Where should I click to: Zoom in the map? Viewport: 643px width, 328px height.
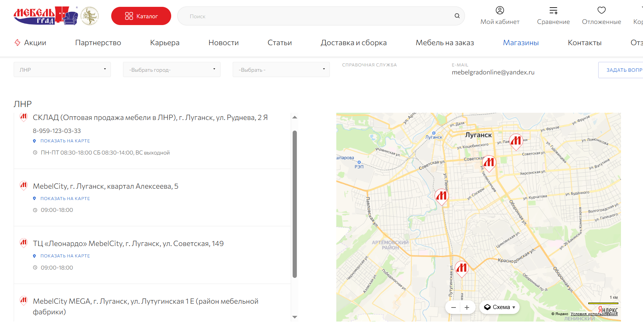(x=467, y=307)
